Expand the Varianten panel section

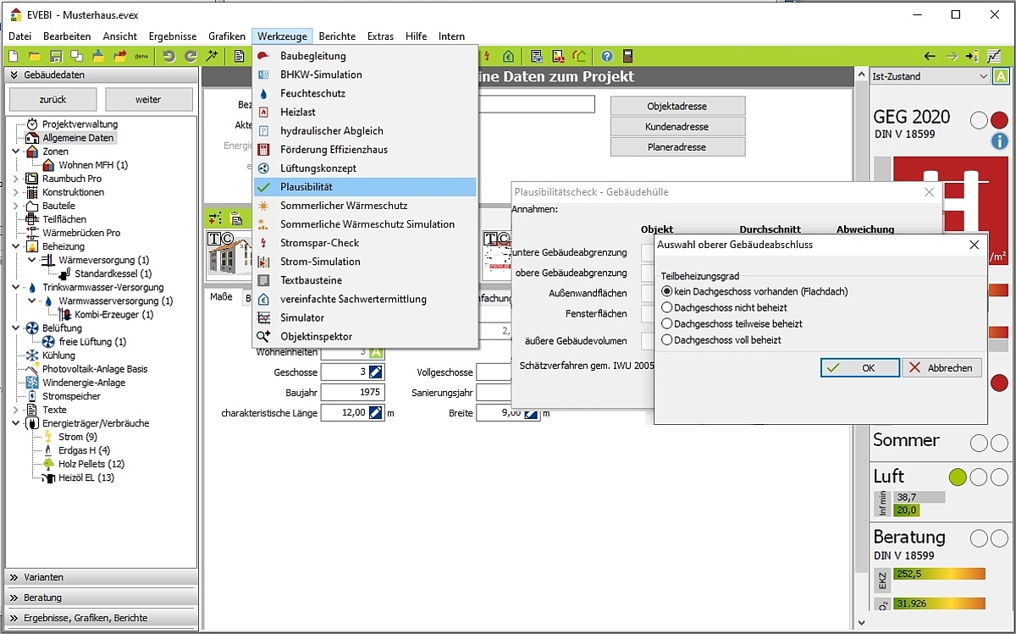(x=102, y=577)
